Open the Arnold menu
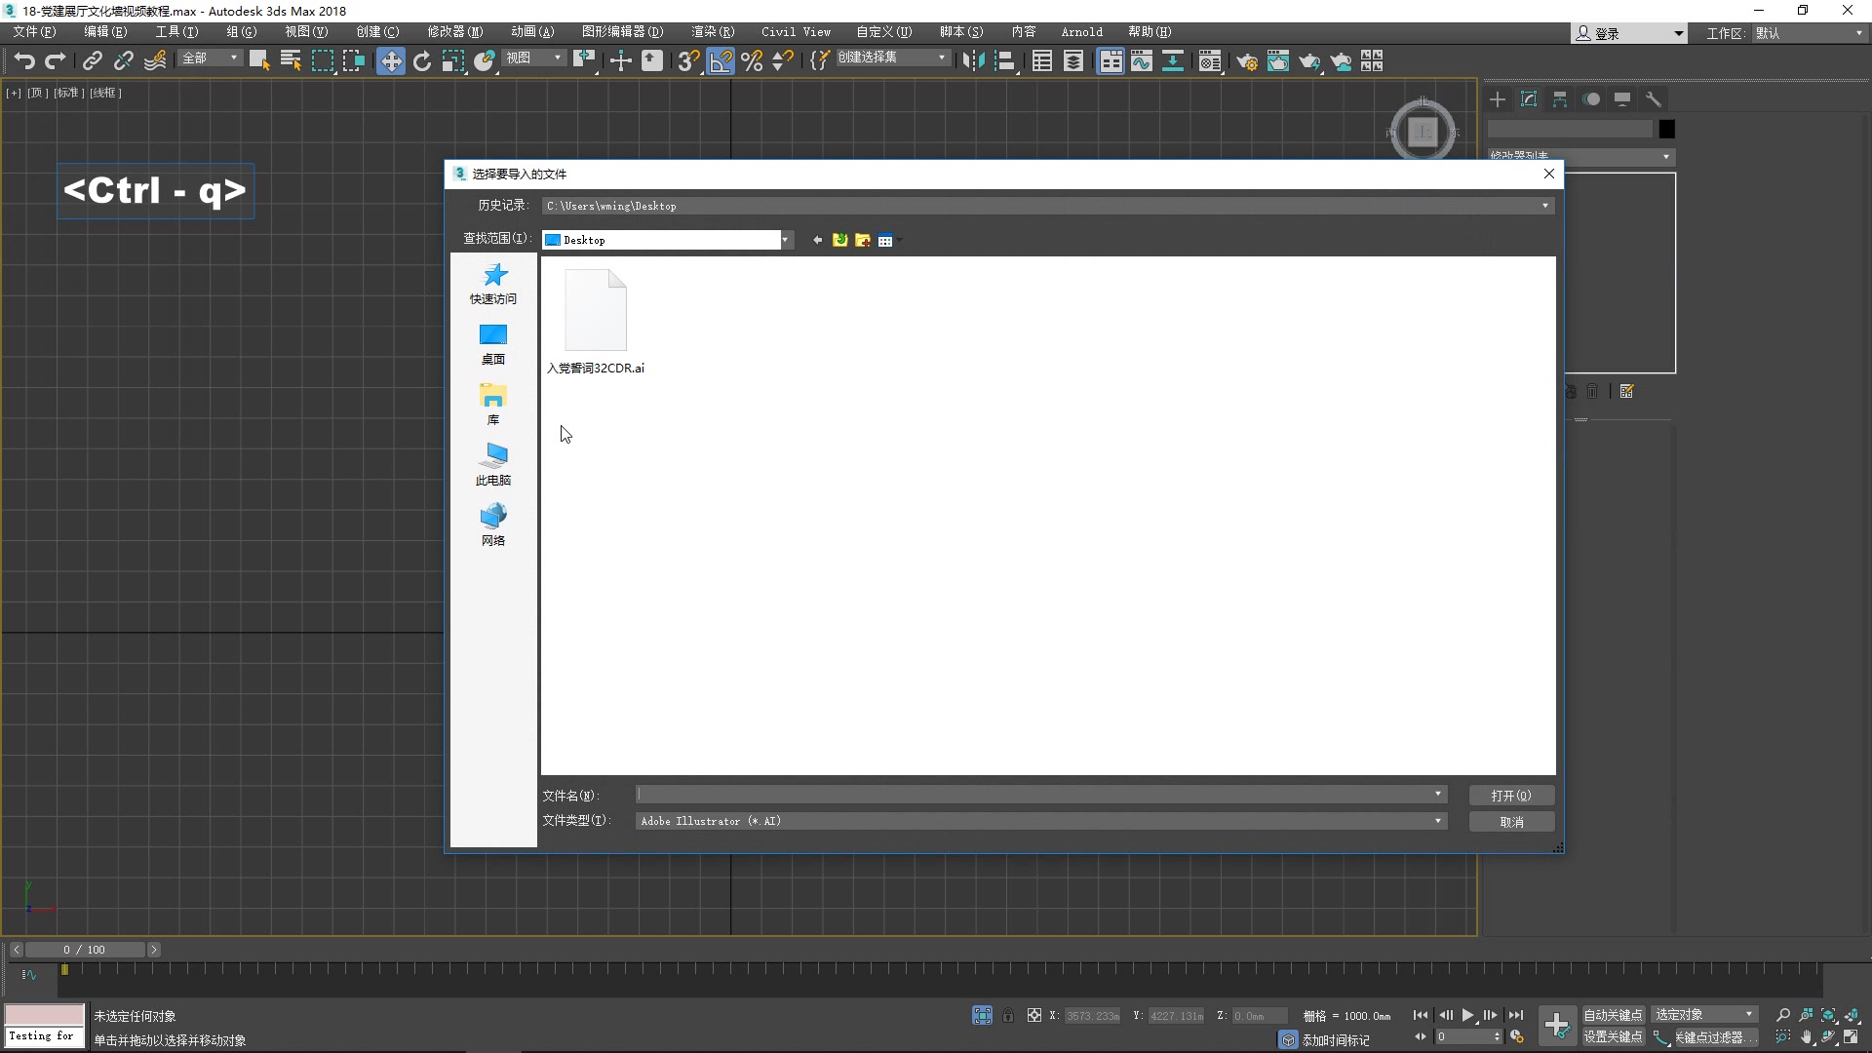1872x1053 pixels. tap(1081, 32)
